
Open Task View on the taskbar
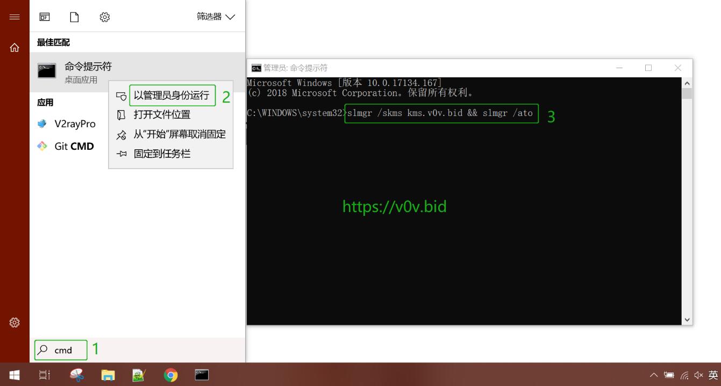pos(45,375)
